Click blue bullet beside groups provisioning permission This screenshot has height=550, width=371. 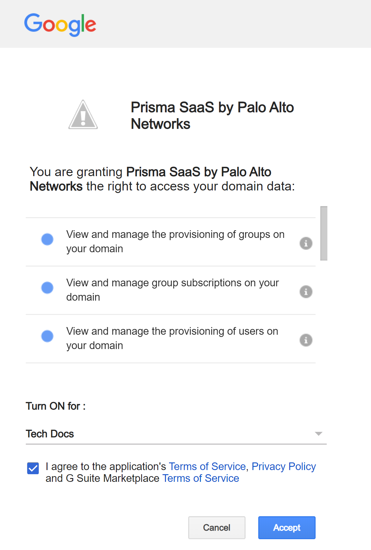point(47,239)
